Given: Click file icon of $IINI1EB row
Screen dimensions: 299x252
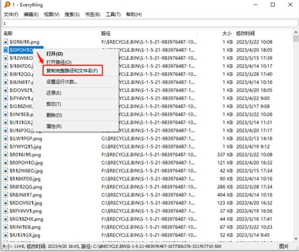Looking at the screenshot, I should (x=6, y=115).
